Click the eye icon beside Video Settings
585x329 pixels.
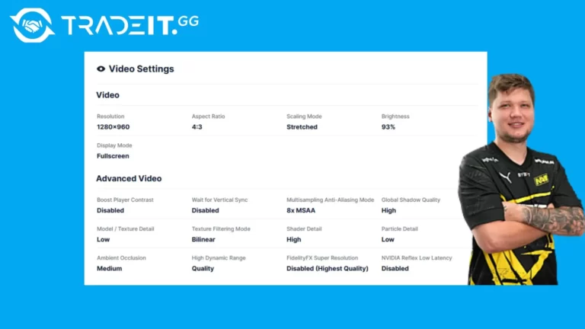(101, 69)
